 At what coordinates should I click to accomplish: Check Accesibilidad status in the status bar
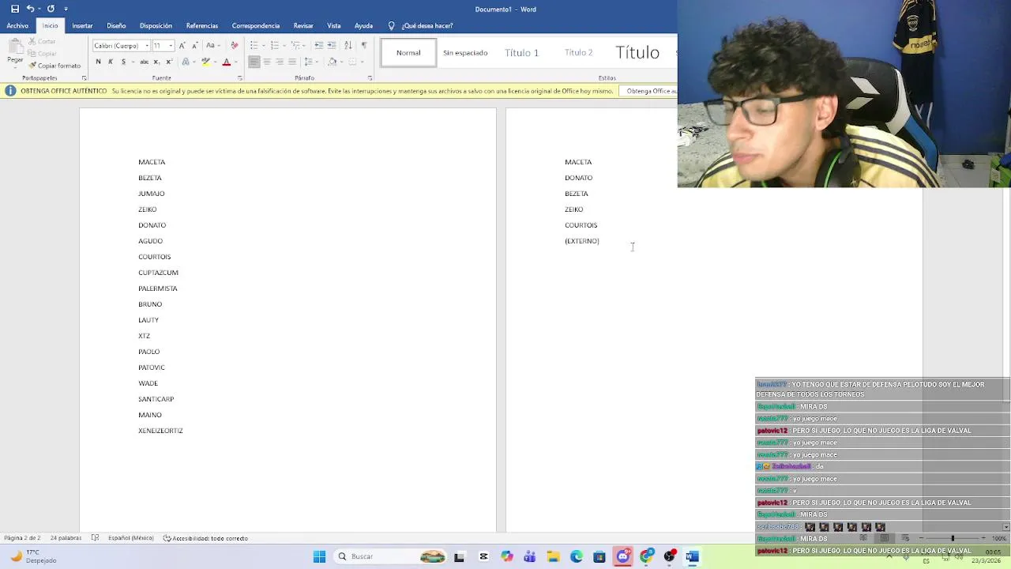click(205, 538)
